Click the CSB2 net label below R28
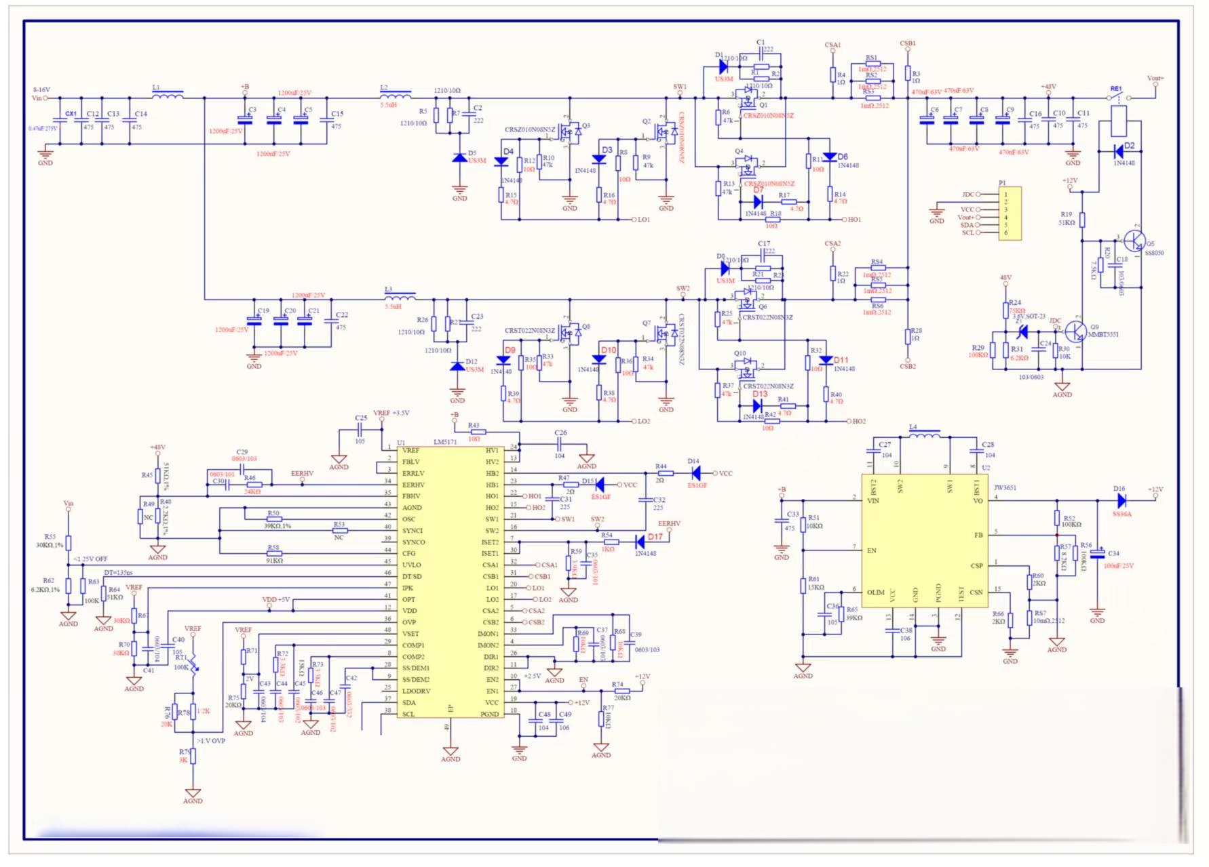 pyautogui.click(x=908, y=366)
